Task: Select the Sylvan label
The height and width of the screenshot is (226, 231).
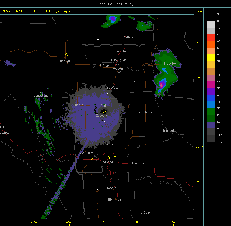Action: pos(105,66)
